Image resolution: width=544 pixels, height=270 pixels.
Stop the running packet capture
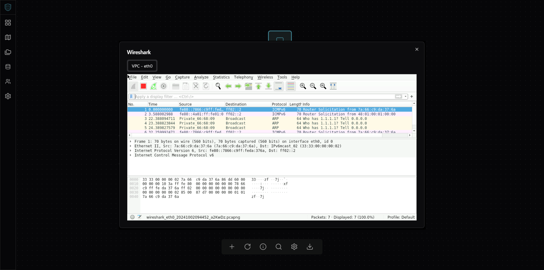coord(143,86)
